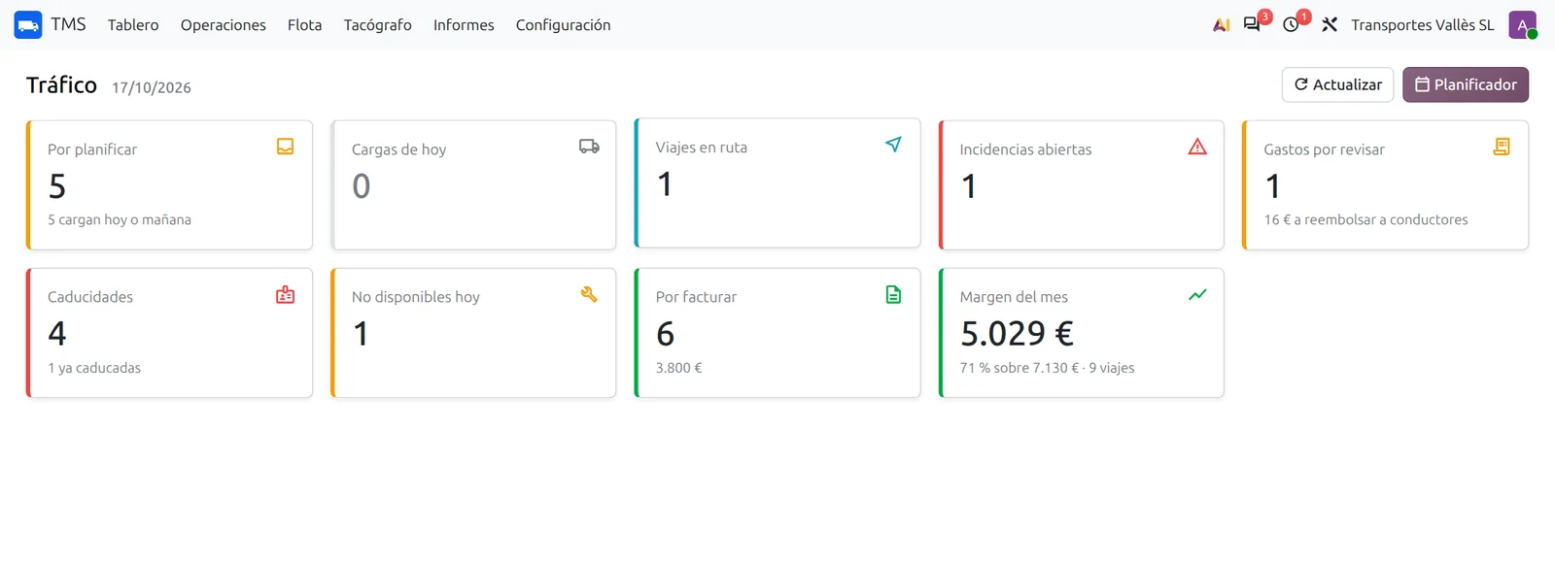Open the Tablero menu
The height and width of the screenshot is (561, 1555).
[133, 25]
